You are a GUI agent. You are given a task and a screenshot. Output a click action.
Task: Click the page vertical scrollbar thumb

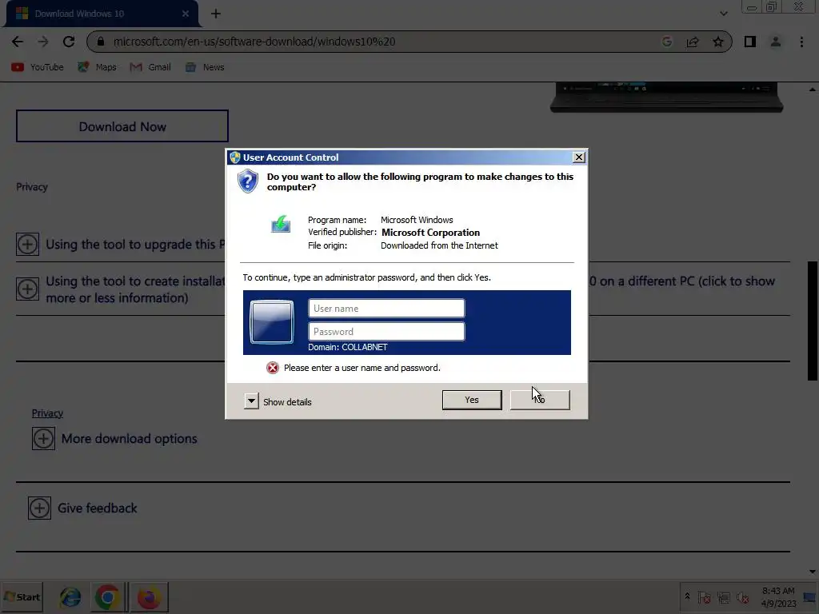[813, 321]
